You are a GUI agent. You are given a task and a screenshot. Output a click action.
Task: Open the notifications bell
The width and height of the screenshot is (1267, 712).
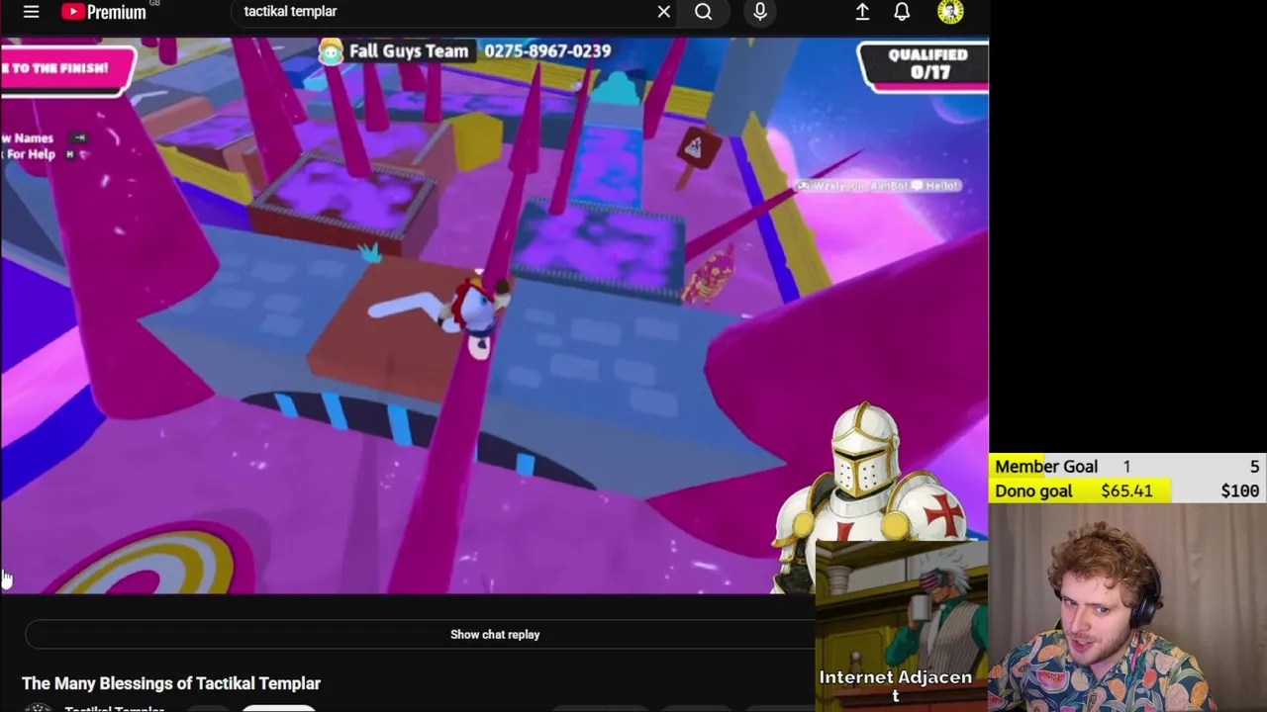tap(902, 12)
